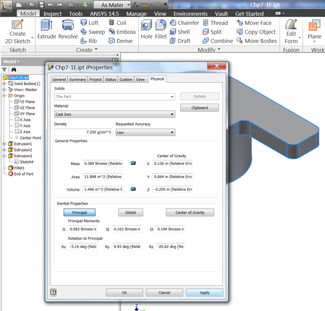Open the Create panel dropdown arrow
The width and height of the screenshot is (325, 311).
tap(96, 50)
